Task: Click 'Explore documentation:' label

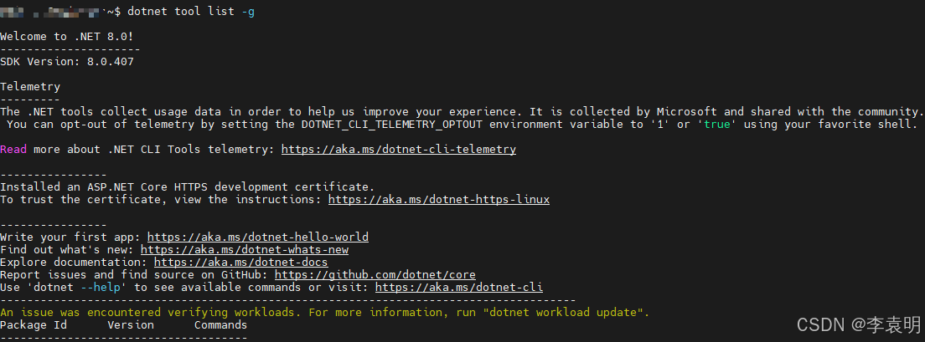Action: pos(74,263)
